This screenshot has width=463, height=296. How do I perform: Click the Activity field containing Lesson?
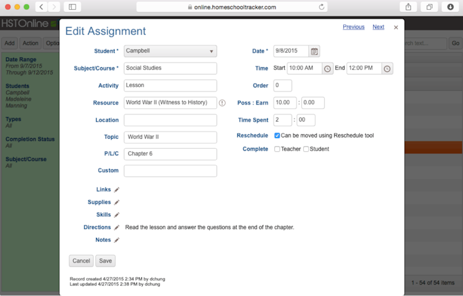pyautogui.click(x=170, y=86)
